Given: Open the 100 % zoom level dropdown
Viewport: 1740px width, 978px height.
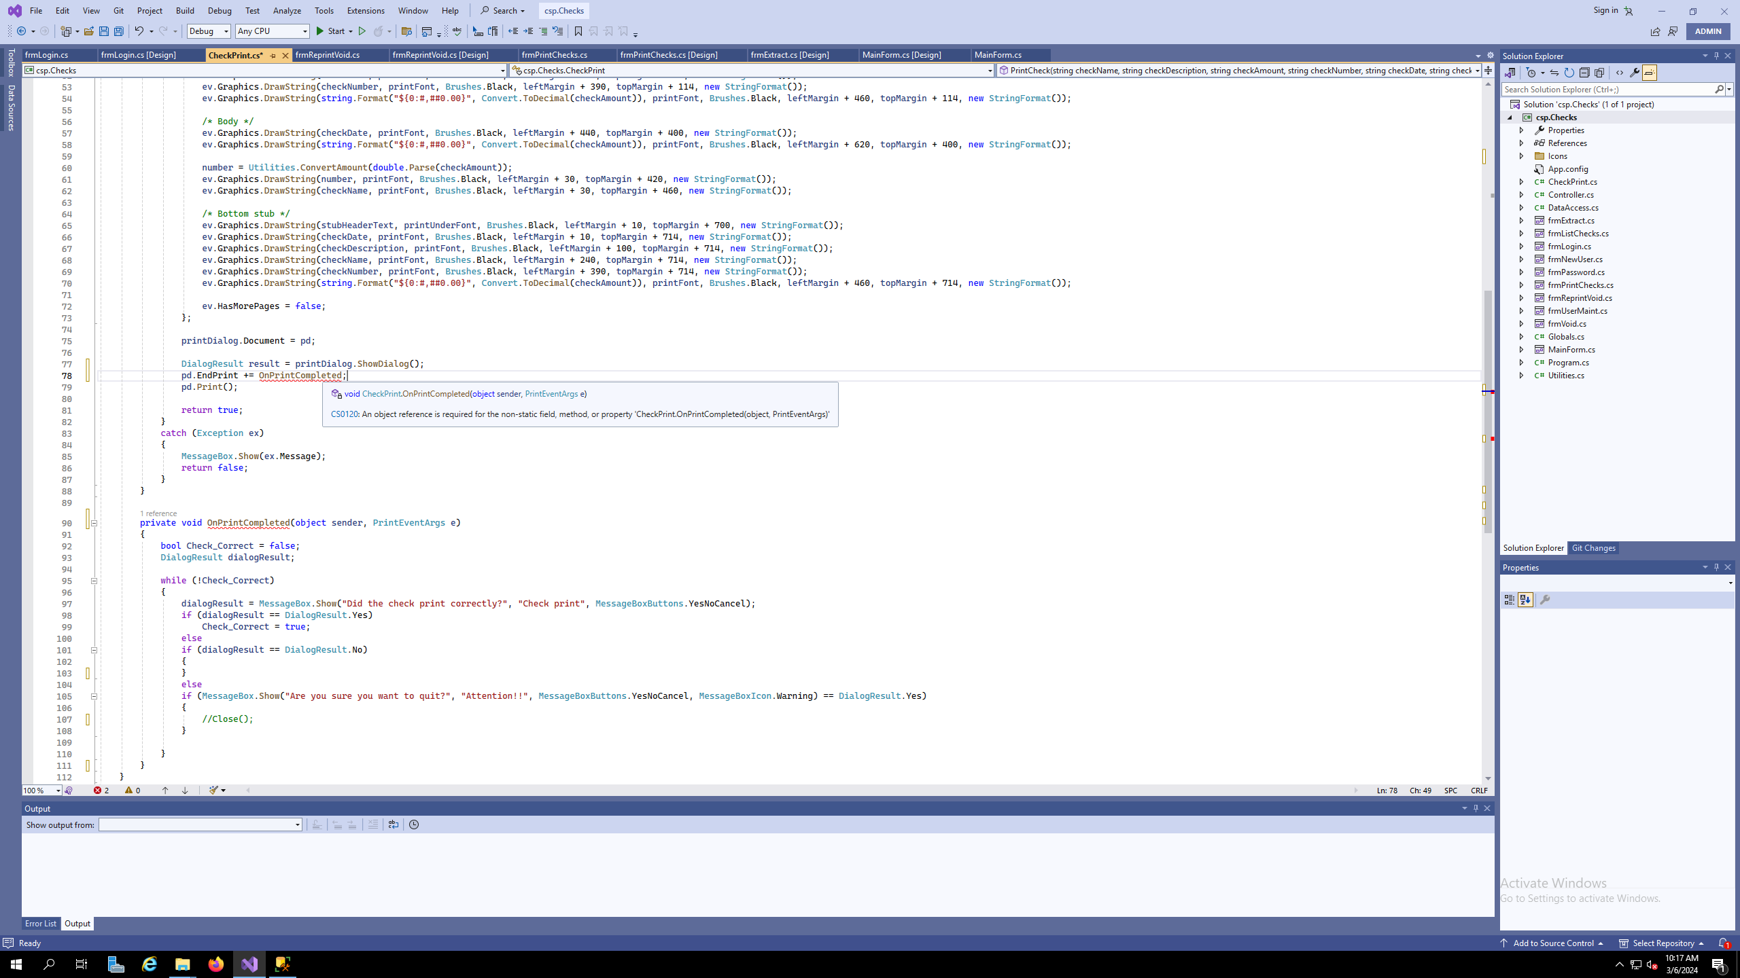Looking at the screenshot, I should point(41,791).
